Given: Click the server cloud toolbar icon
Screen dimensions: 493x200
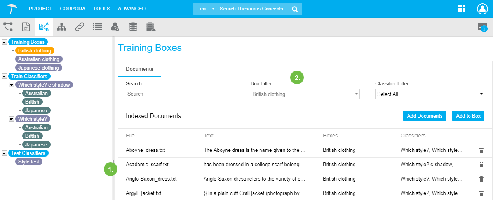Looking at the screenshot, I should click(x=151, y=26).
